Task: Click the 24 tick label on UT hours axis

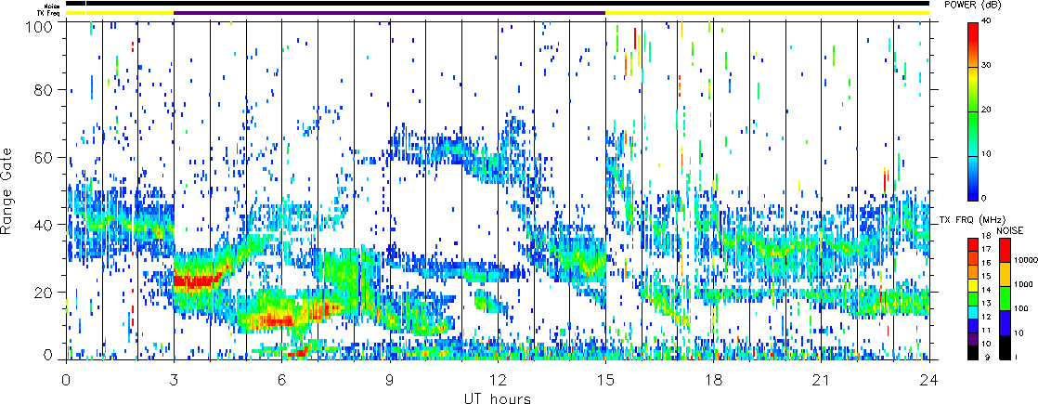Action: coord(929,380)
